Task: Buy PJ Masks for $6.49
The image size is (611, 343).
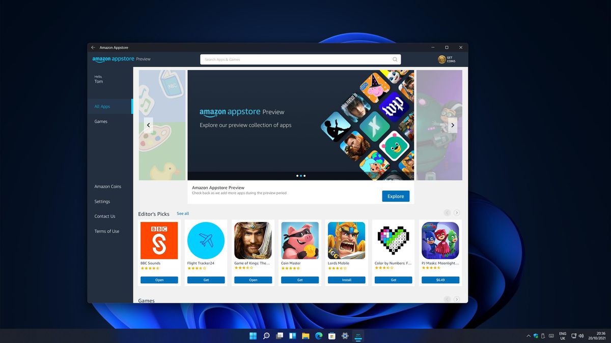Action: pyautogui.click(x=440, y=280)
